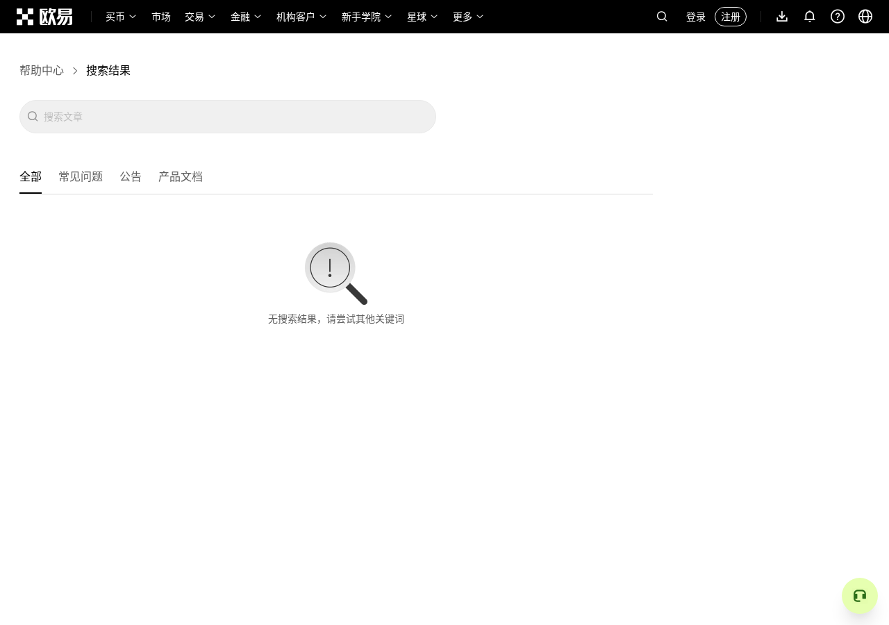889x625 pixels.
Task: Select the 全部 tab
Action: tap(31, 176)
